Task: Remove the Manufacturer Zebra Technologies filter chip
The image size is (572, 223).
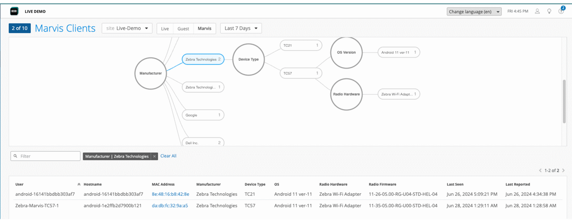Action: pyautogui.click(x=154, y=156)
